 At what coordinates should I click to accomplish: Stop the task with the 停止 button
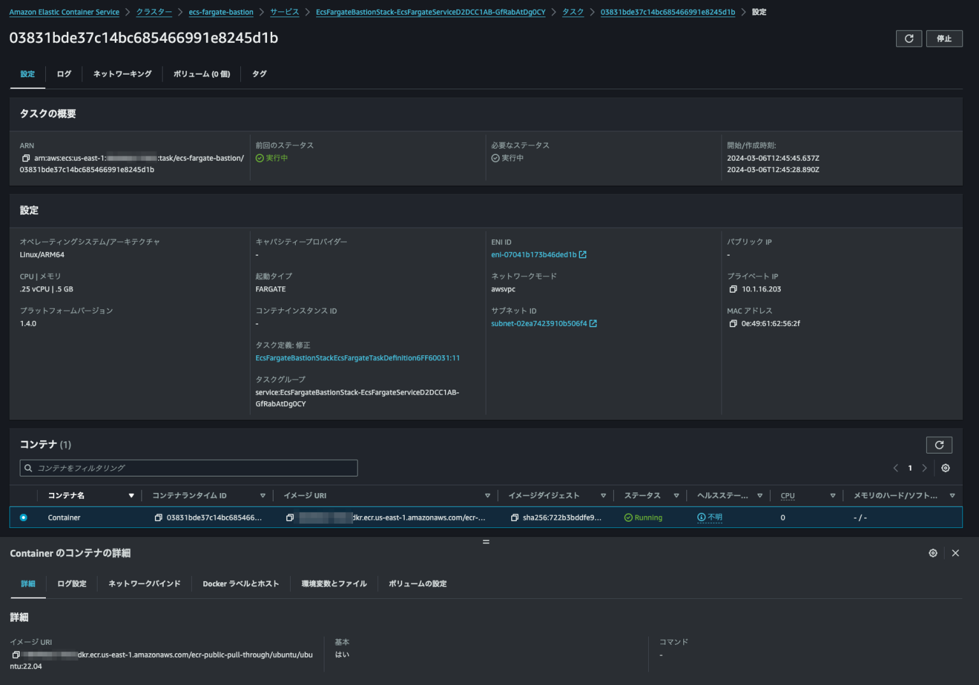click(945, 38)
